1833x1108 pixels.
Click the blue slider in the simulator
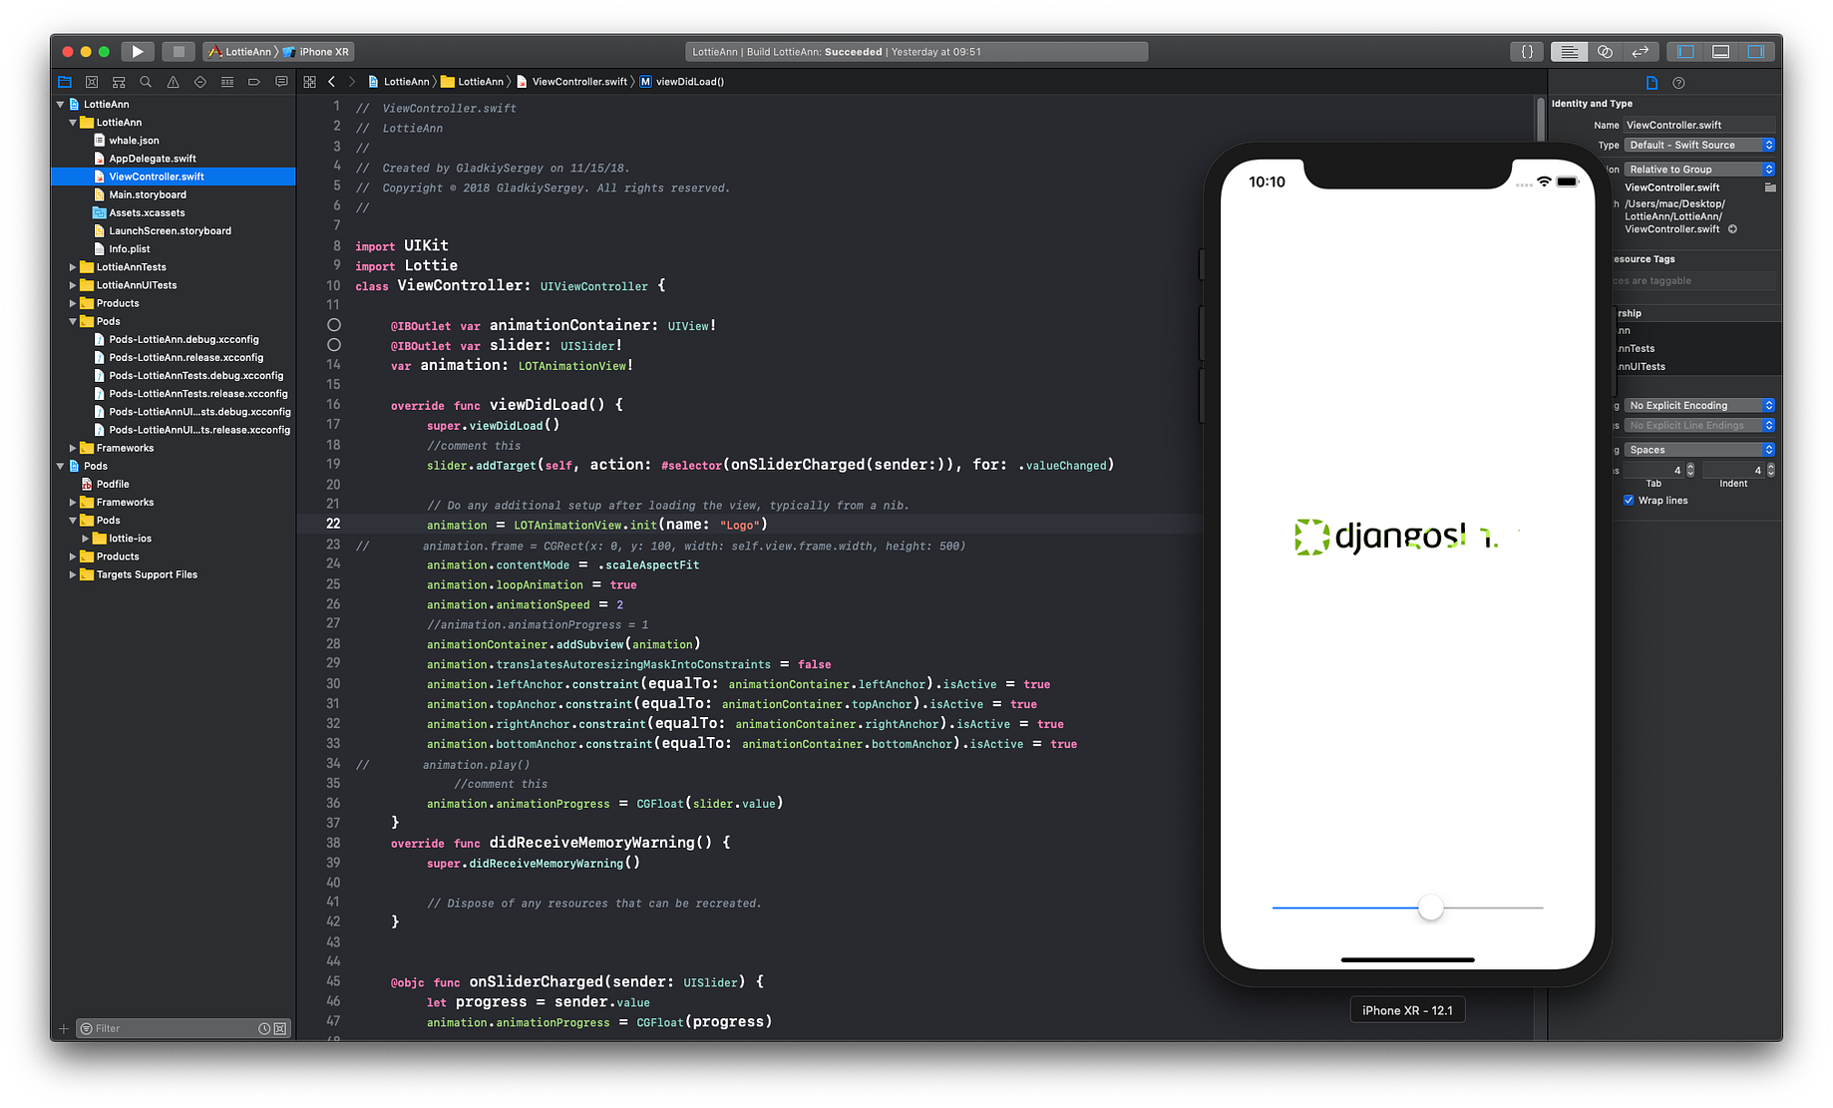click(x=1431, y=908)
